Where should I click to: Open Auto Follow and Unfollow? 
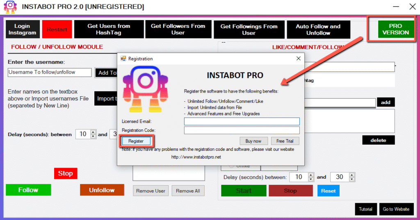click(318, 29)
